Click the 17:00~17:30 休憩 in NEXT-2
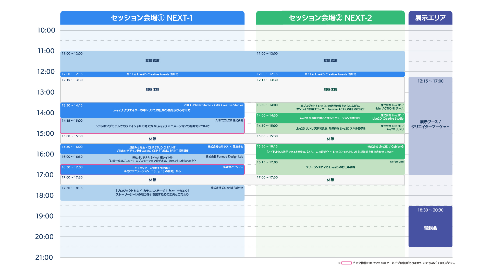 [330, 180]
